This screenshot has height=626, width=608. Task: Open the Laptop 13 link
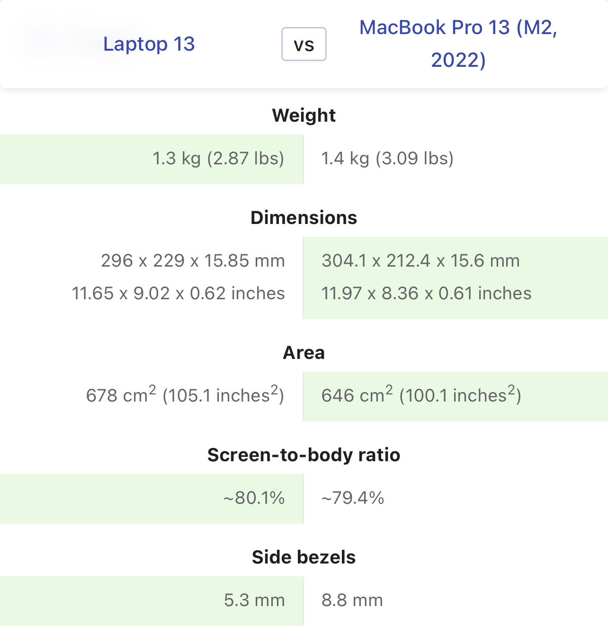coord(149,44)
